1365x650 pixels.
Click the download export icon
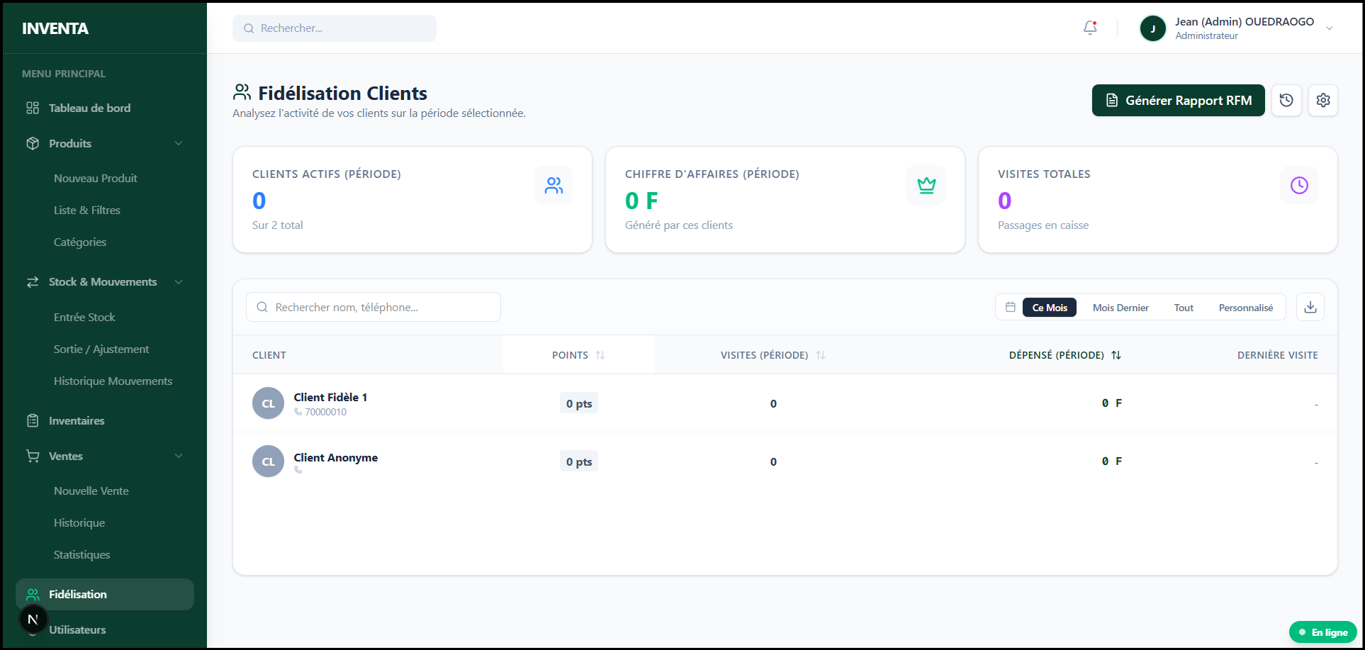tap(1310, 307)
